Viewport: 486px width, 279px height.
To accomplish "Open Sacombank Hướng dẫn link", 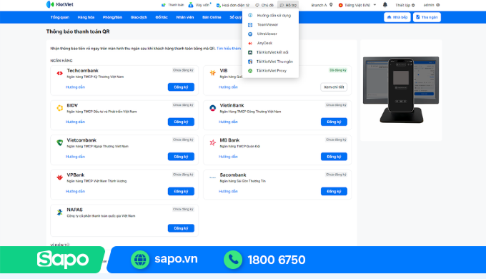I will tap(229, 192).
